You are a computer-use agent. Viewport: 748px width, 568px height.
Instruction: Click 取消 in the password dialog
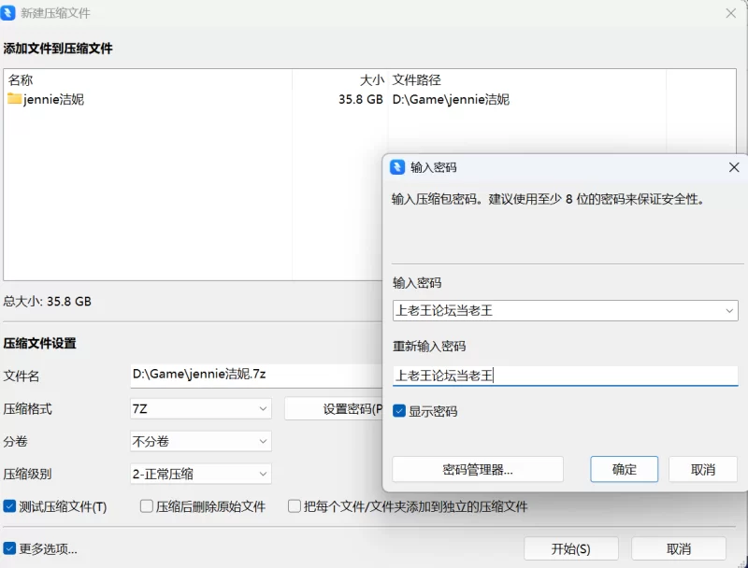tap(703, 469)
